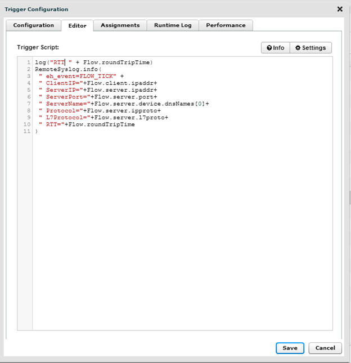Close the Trigger Configuration dialog
The image size is (351, 363).
(x=339, y=9)
